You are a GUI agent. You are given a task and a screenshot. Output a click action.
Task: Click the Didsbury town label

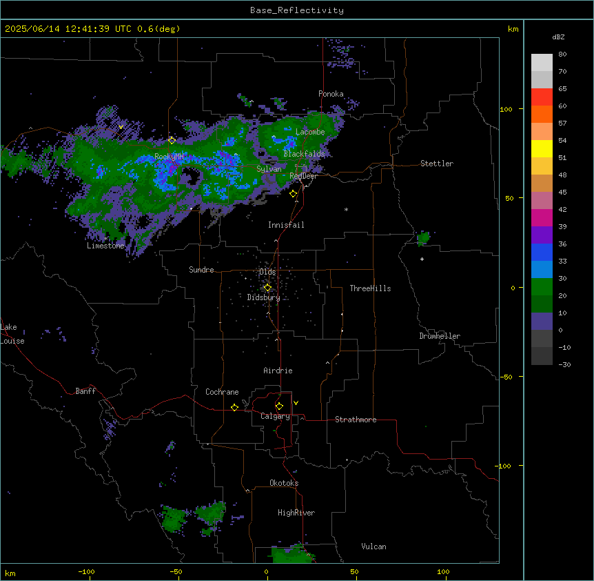[x=264, y=297]
